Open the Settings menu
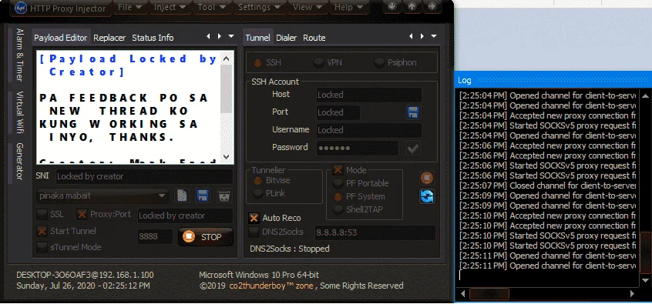The height and width of the screenshot is (304, 652). pyautogui.click(x=259, y=7)
